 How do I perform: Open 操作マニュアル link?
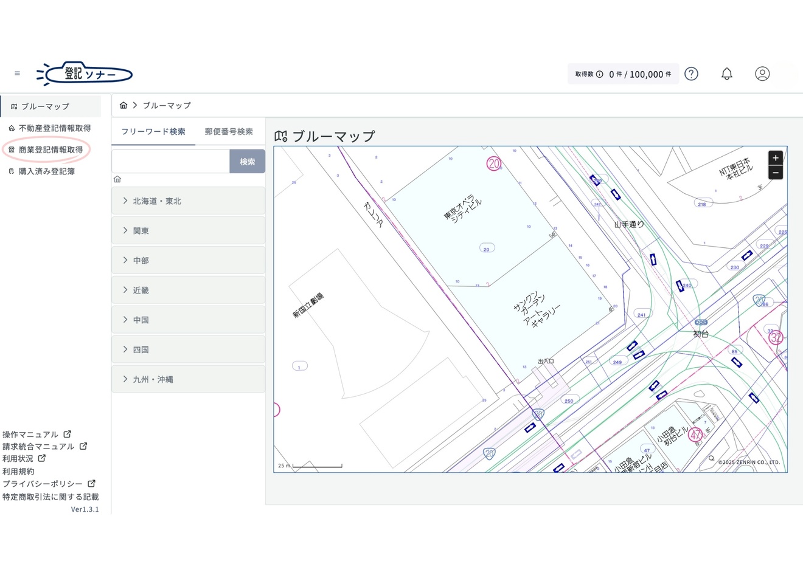coord(36,435)
